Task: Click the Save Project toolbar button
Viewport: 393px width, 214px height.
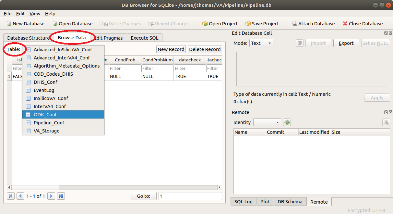Action: [x=262, y=24]
